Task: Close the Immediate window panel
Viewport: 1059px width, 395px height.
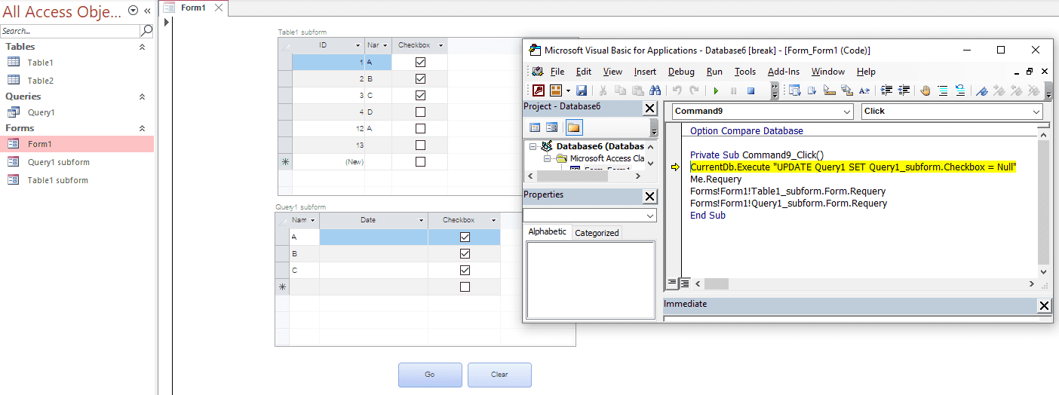Action: tap(1044, 305)
